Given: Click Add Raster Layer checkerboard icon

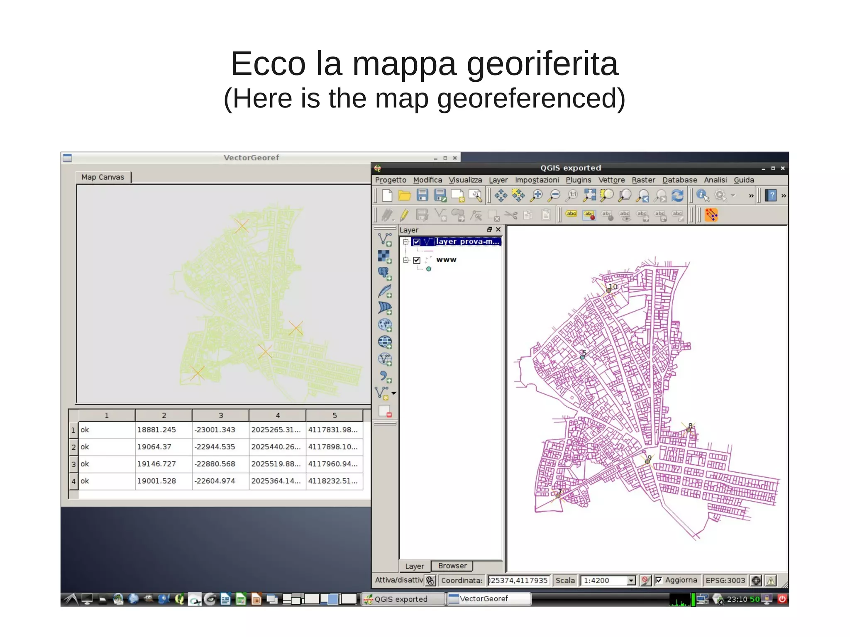Looking at the screenshot, I should (385, 256).
